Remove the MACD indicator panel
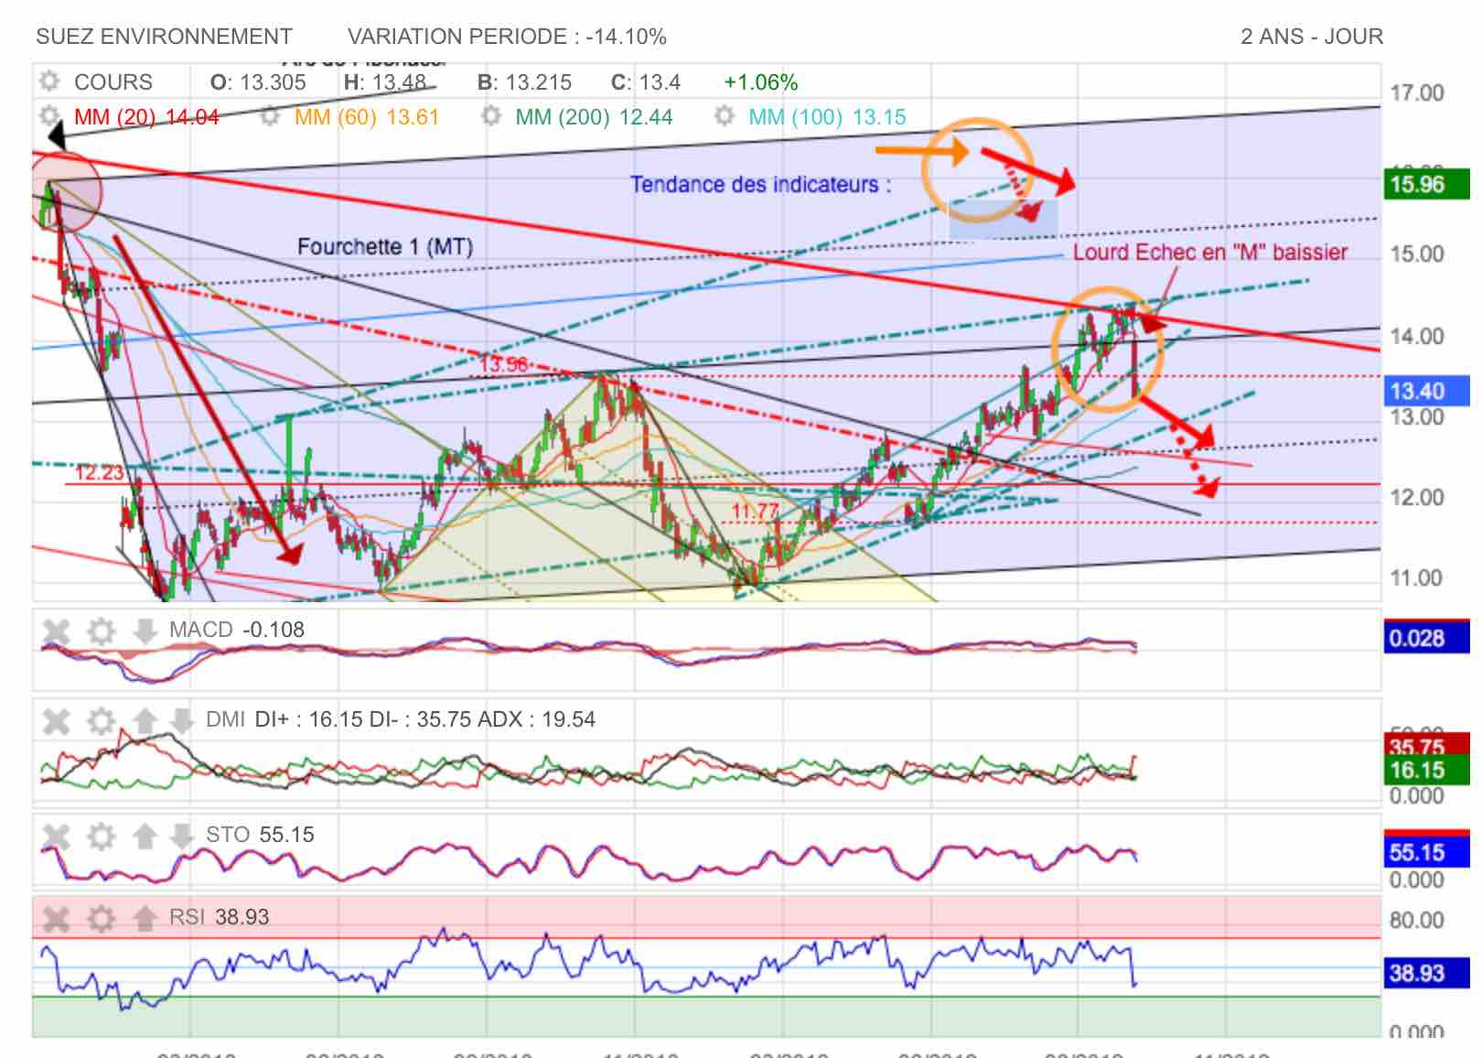This screenshot has width=1482, height=1058. point(57,631)
